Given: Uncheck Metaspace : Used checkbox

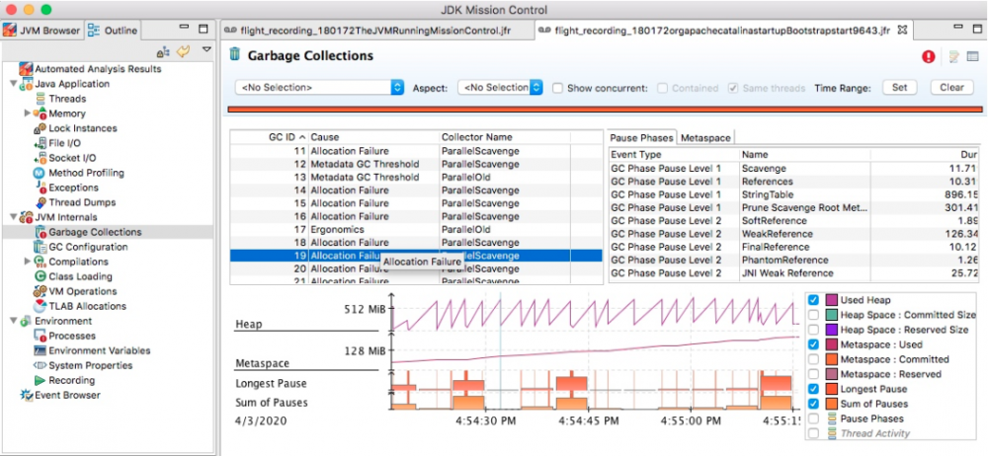Looking at the screenshot, I should 813,344.
